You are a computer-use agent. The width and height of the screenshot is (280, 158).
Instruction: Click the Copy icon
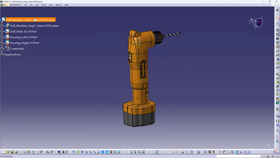point(24,152)
